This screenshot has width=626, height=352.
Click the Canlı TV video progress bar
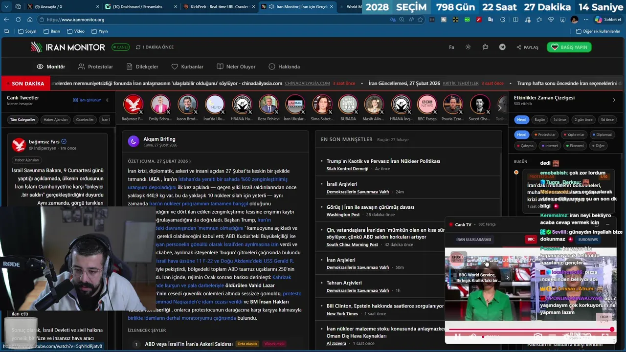click(530, 329)
